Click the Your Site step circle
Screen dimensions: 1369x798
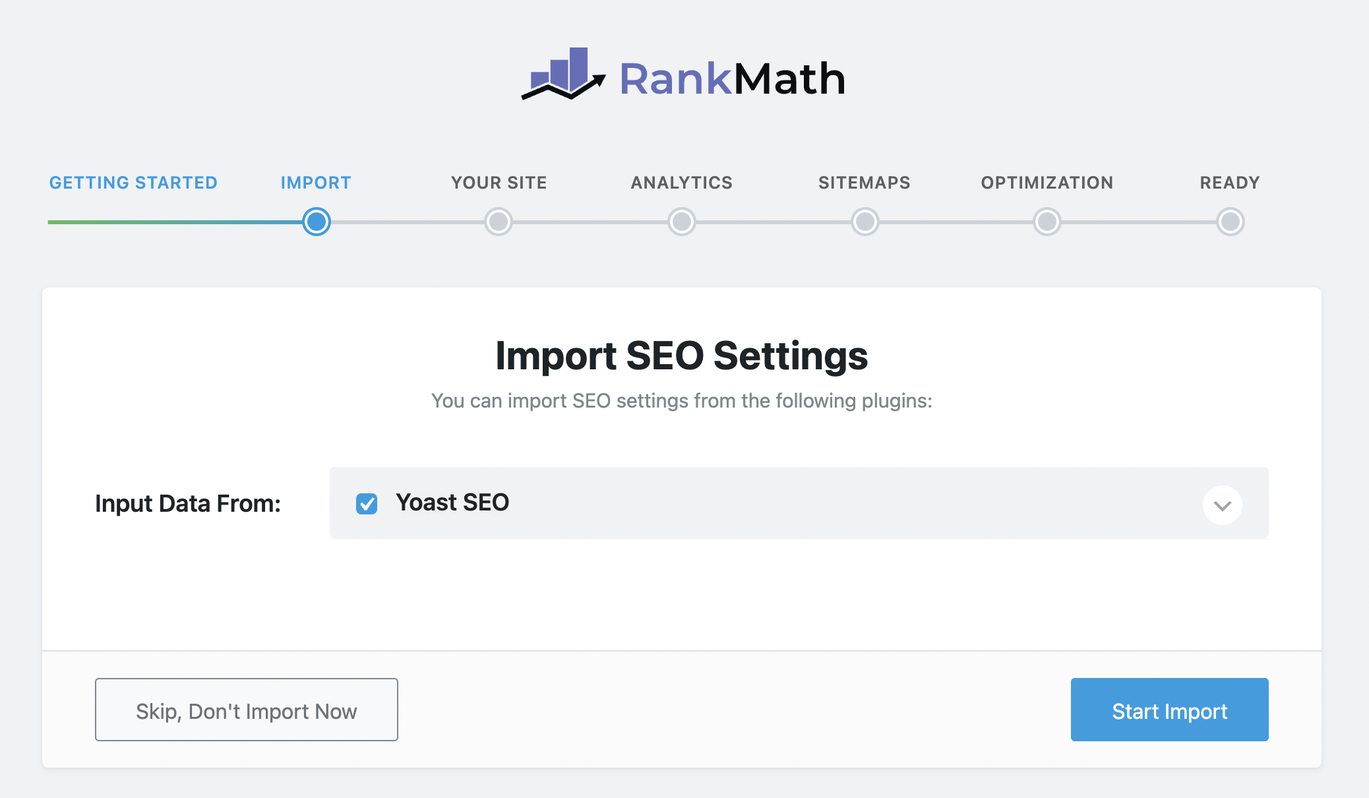[499, 222]
